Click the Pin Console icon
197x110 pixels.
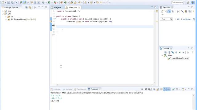pyautogui.click(x=173, y=89)
